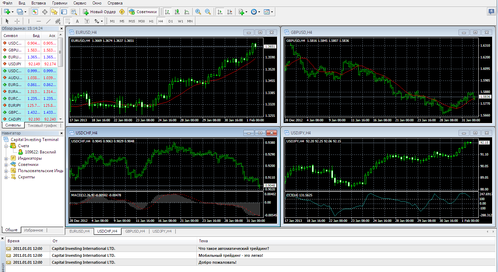Switch chart to bar chart mode
The image size is (498, 272).
coord(167,12)
